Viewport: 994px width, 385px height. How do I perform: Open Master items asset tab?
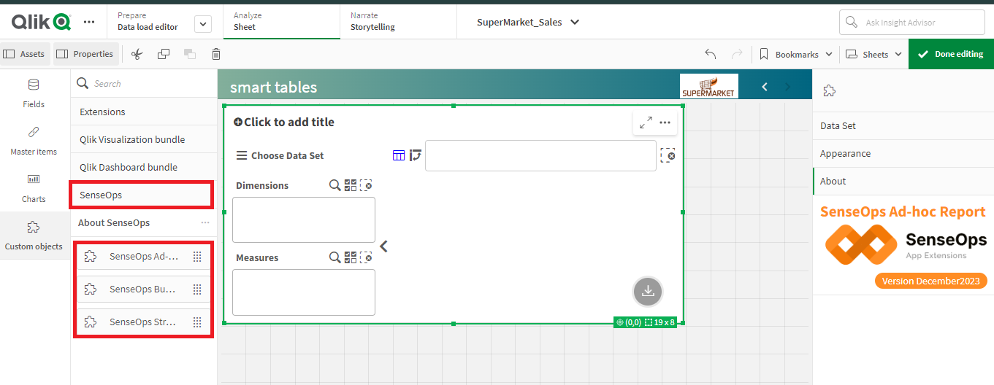pos(34,141)
